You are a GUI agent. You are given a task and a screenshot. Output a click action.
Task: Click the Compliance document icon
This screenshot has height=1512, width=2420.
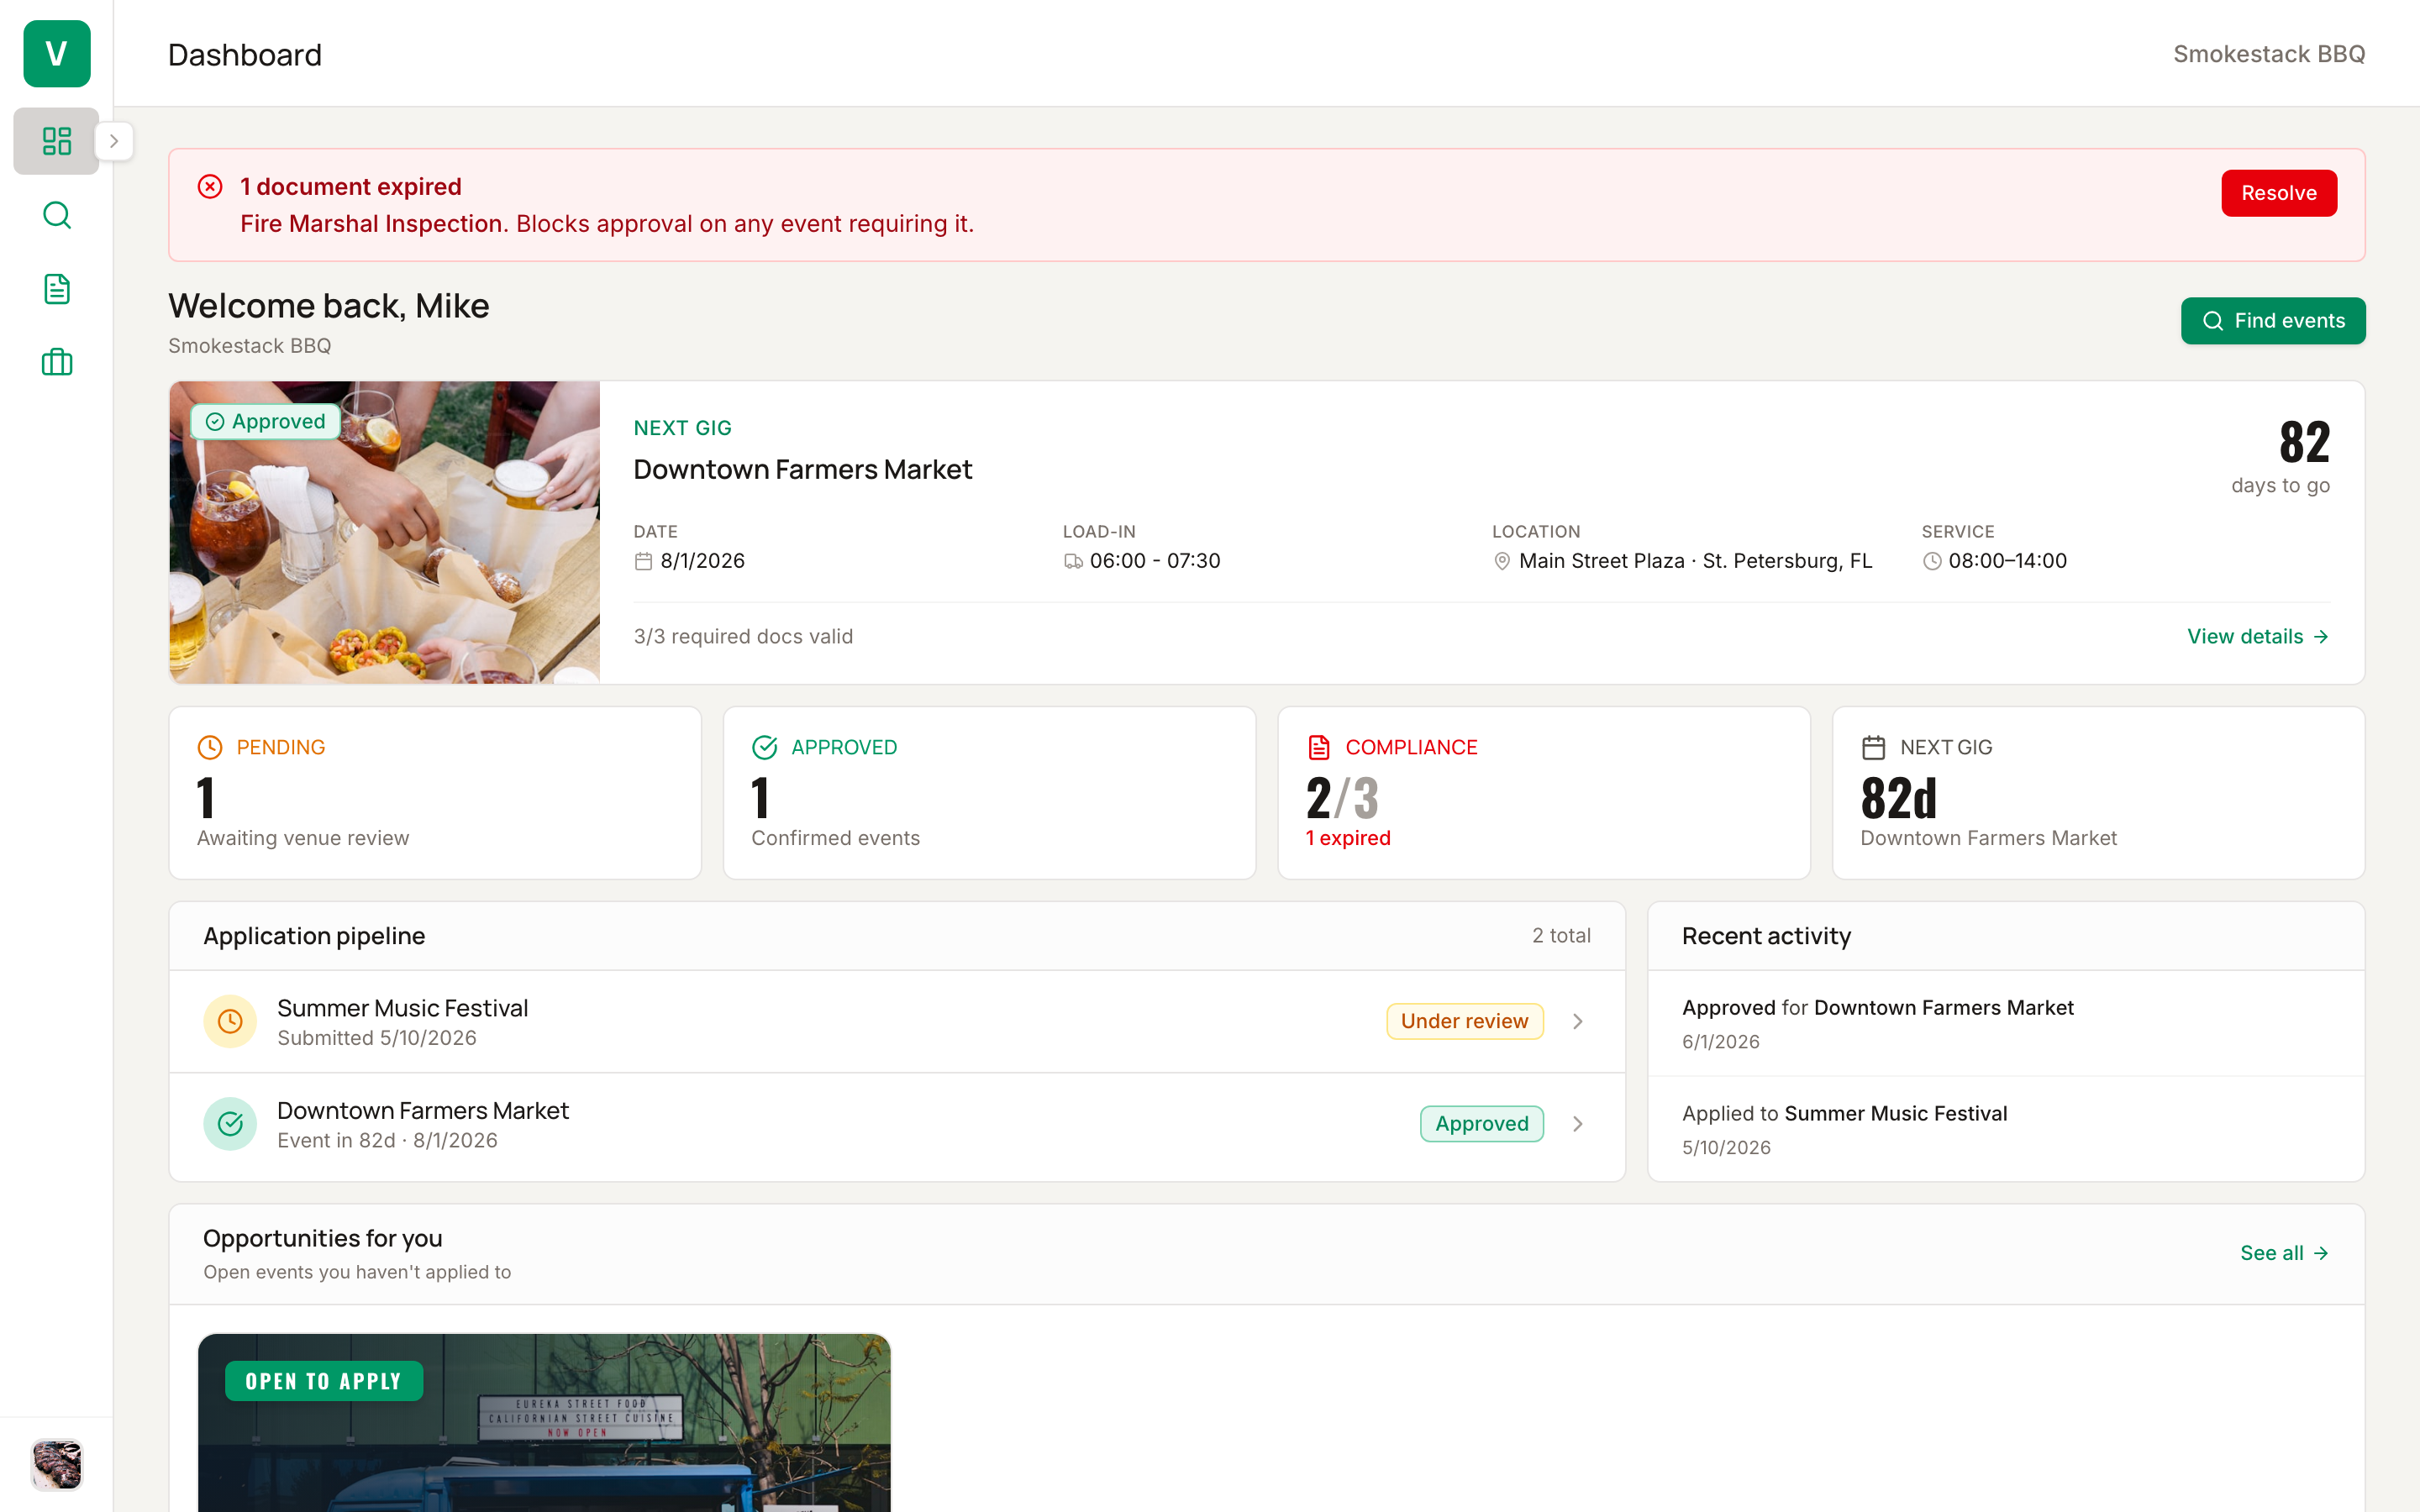pyautogui.click(x=1319, y=748)
